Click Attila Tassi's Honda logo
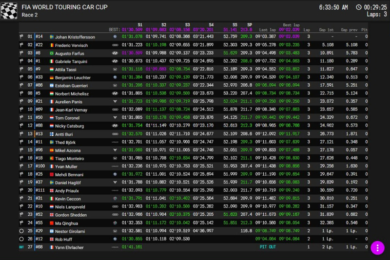Viewport: 390px width, 260px height. point(115,69)
